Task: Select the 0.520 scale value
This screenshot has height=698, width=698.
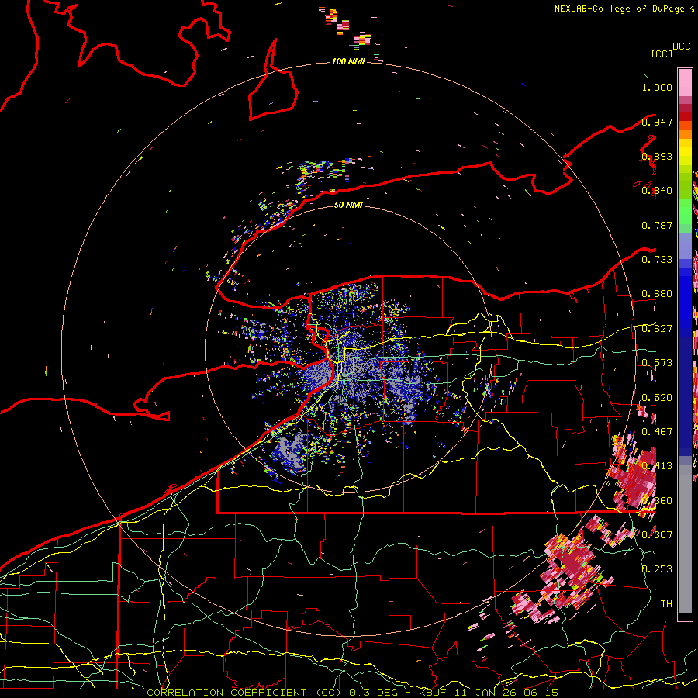Action: point(657,398)
